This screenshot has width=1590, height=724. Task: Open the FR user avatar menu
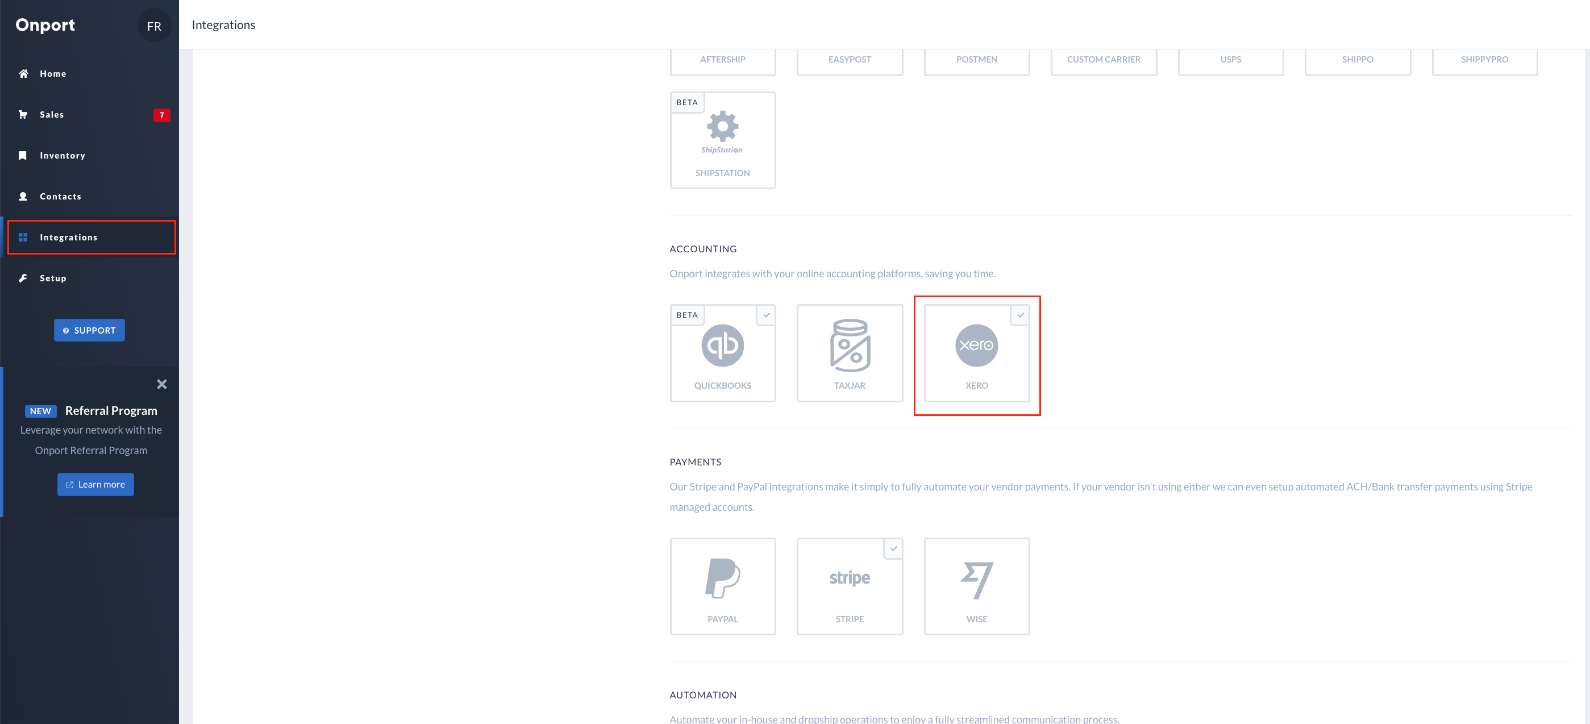click(x=153, y=26)
